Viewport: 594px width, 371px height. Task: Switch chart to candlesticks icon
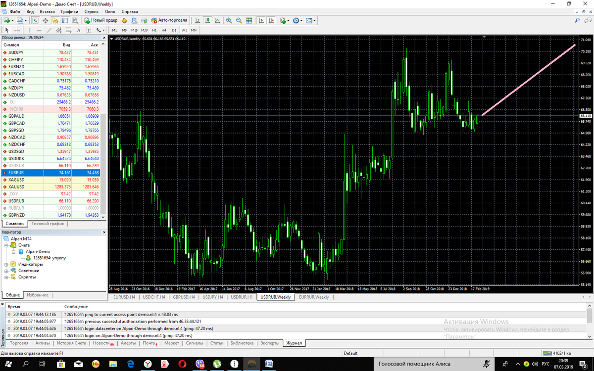(x=207, y=20)
